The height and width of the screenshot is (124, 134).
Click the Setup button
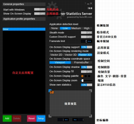(x=41, y=118)
